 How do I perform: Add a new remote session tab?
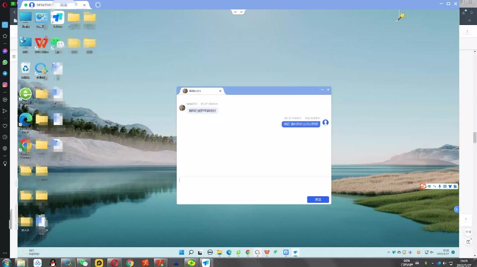click(98, 5)
